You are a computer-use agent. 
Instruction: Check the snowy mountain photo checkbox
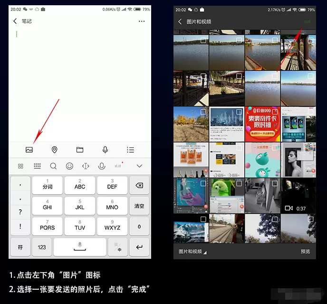(x=203, y=219)
